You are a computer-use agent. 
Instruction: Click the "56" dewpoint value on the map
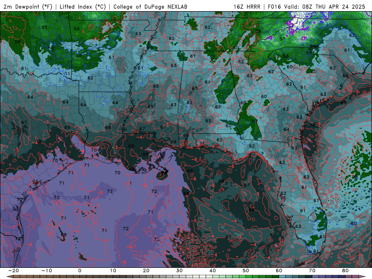pyautogui.click(x=77, y=29)
